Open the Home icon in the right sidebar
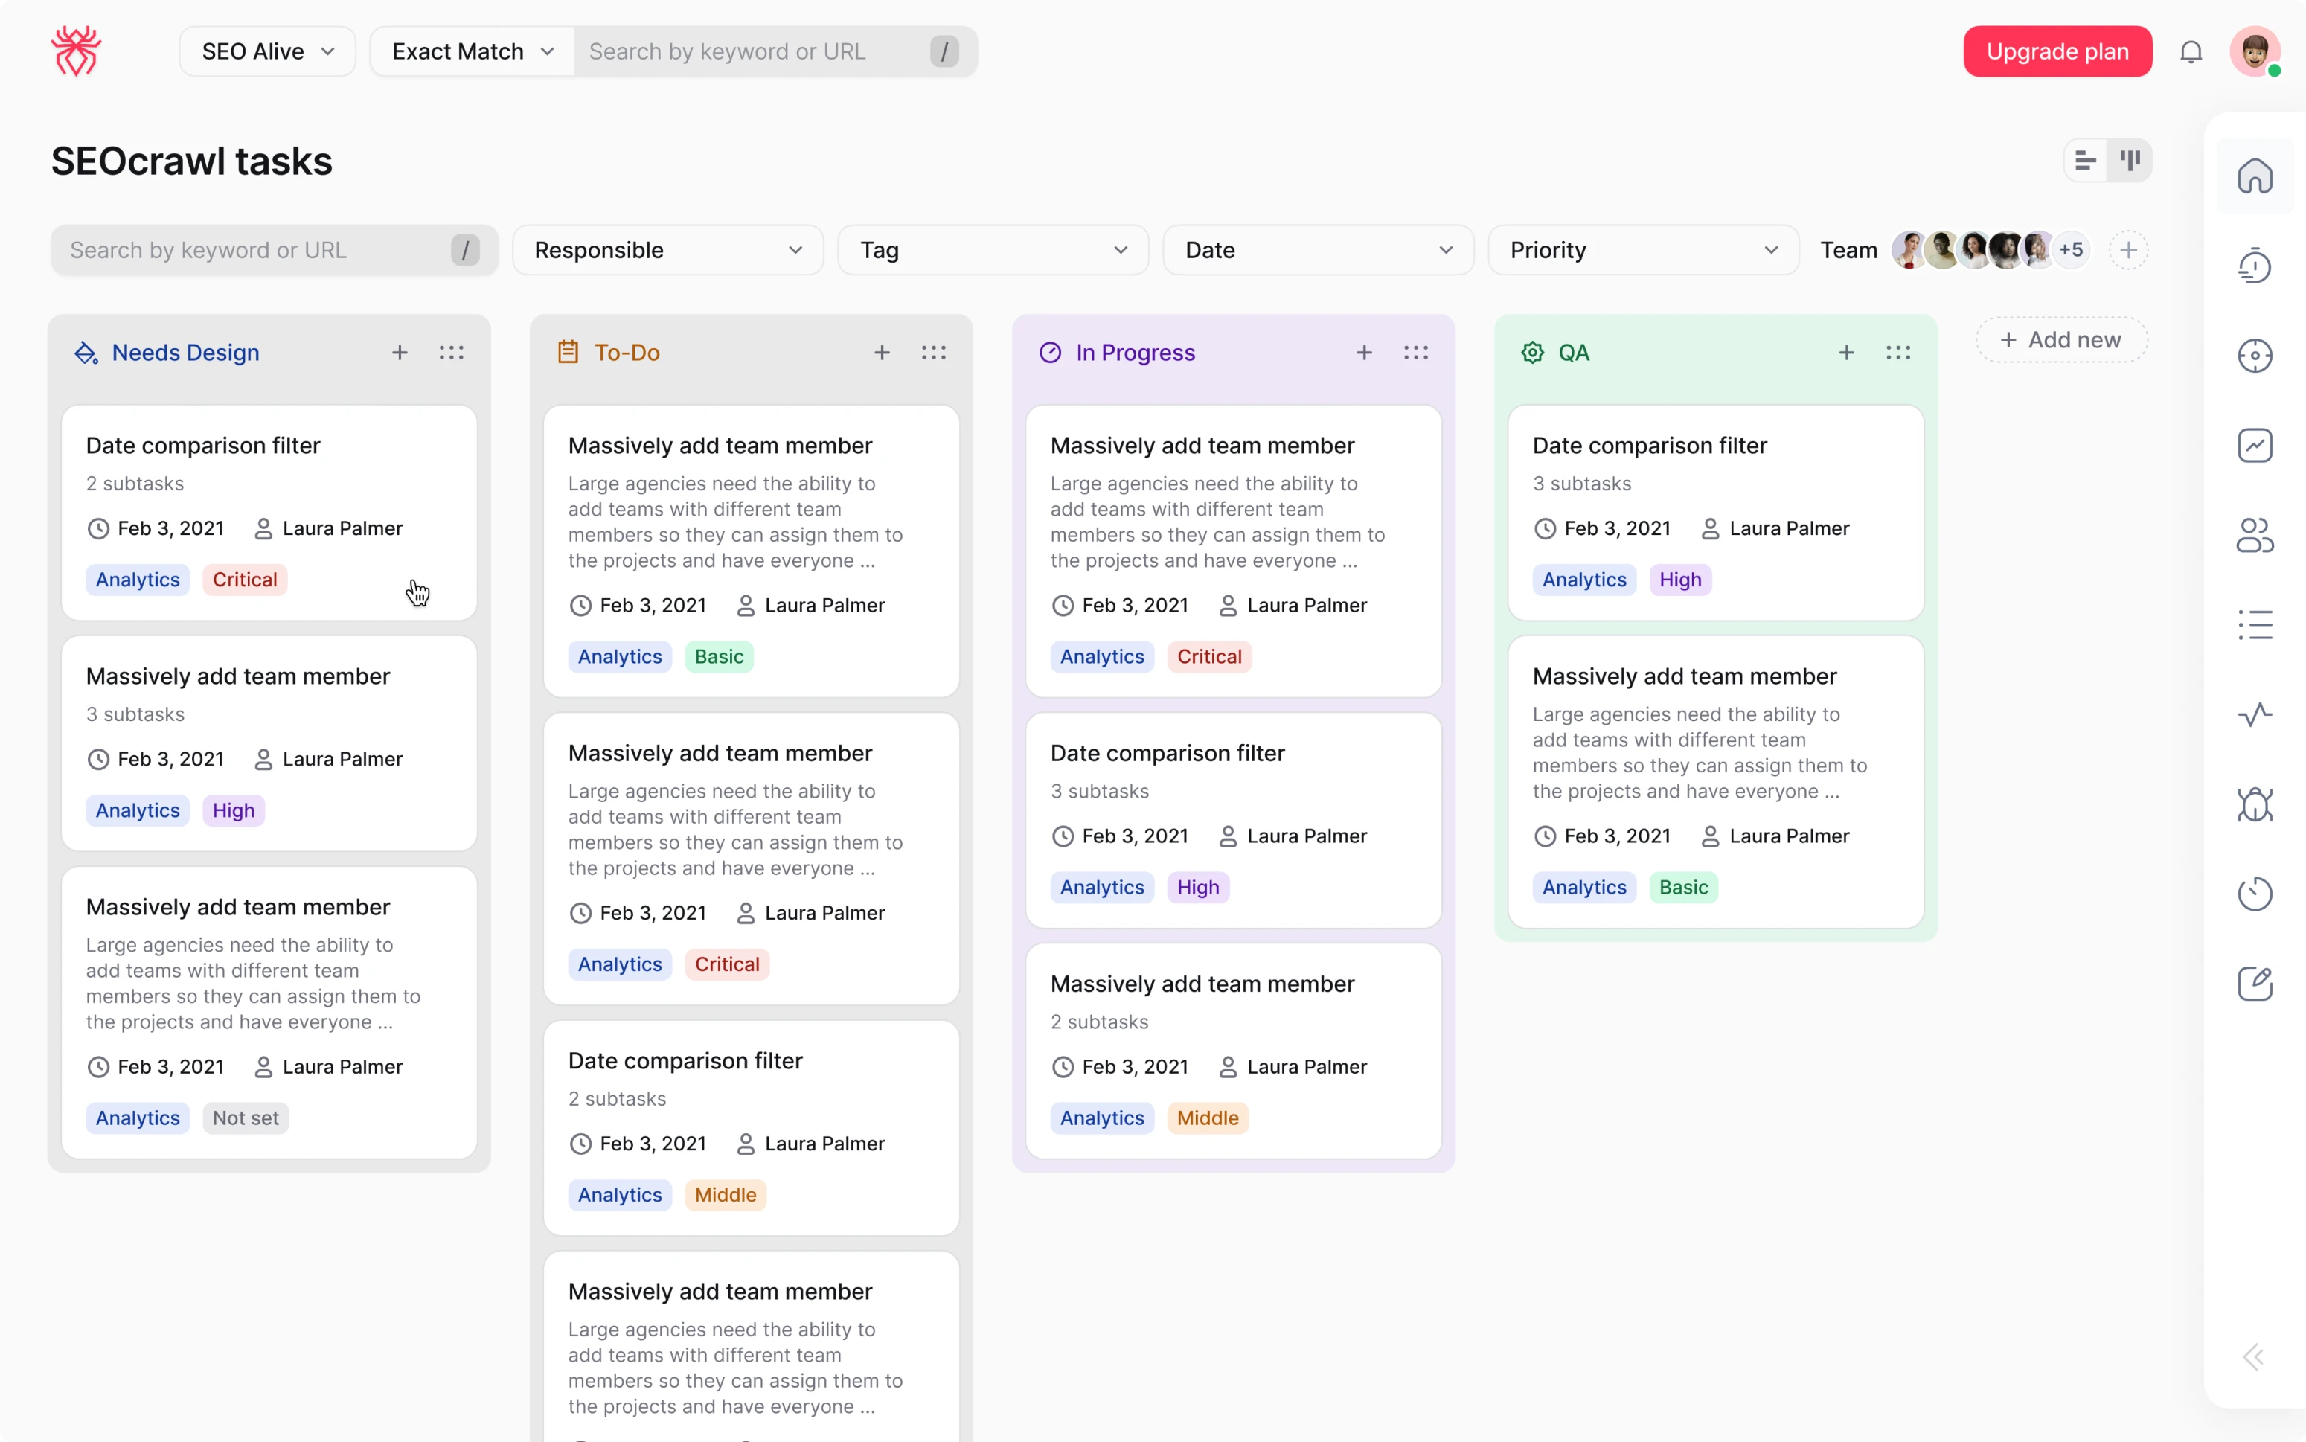 (2255, 176)
